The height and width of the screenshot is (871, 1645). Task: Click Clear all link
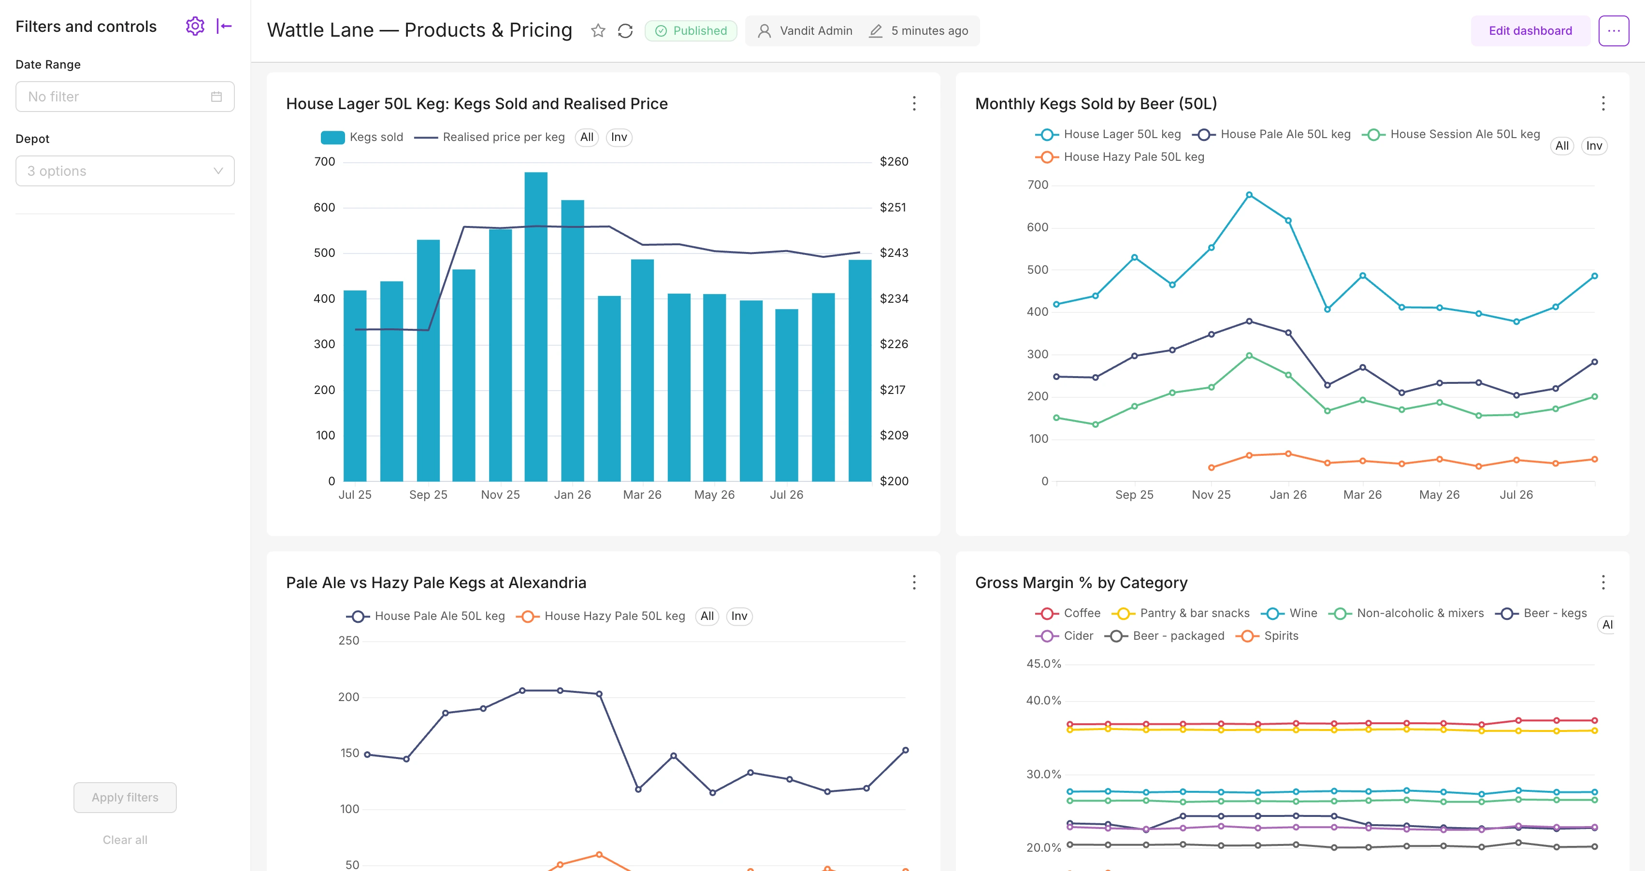pyautogui.click(x=125, y=840)
